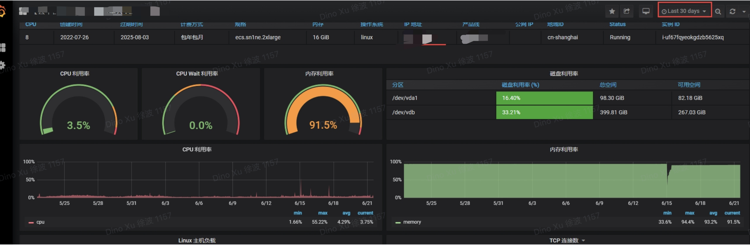Open the CPU Wait 利用率 gauge panel title menu
Screen dimensions: 750x245
click(x=197, y=74)
